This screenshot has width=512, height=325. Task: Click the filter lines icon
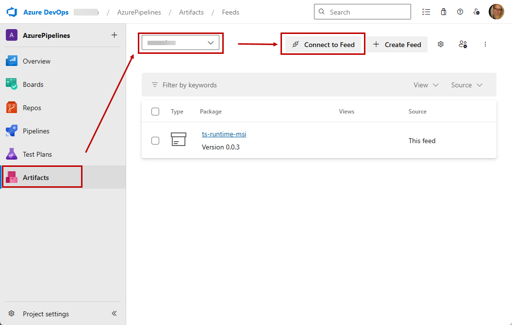[x=155, y=85]
